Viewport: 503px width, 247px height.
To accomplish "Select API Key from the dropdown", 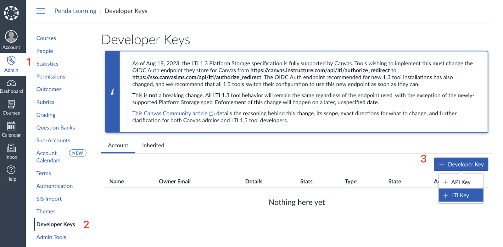I will 461,182.
